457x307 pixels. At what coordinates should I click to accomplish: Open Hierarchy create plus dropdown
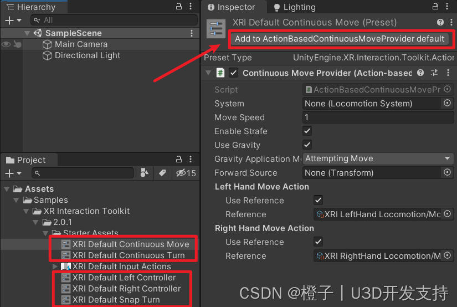tap(13, 20)
